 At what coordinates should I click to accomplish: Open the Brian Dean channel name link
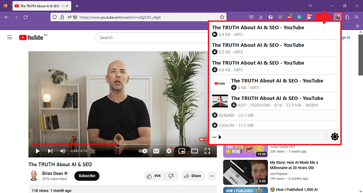[53, 173]
